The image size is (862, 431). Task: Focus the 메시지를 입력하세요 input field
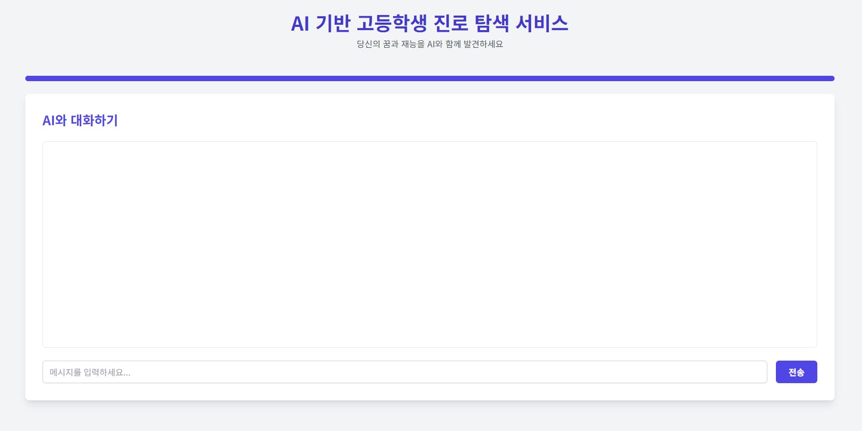coord(404,372)
